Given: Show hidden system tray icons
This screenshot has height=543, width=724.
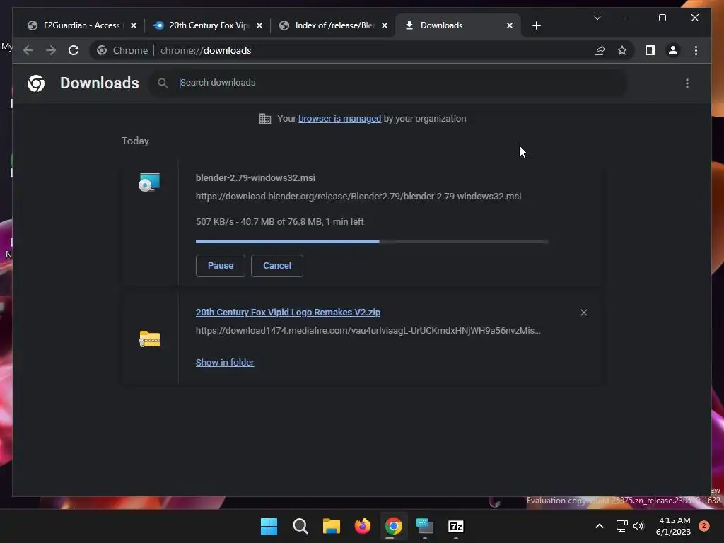Looking at the screenshot, I should pos(600,526).
